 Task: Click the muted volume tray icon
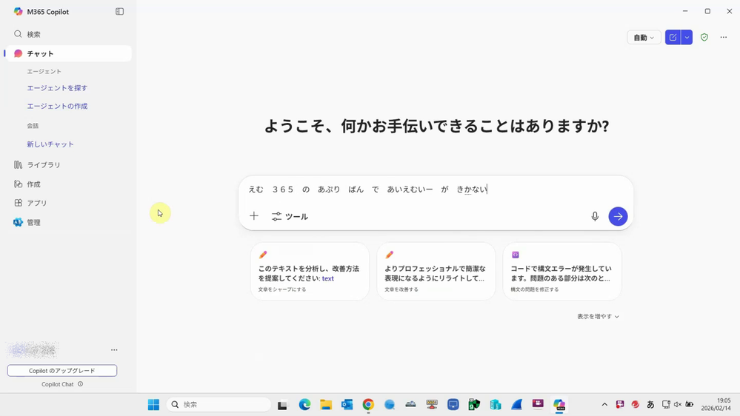[x=678, y=405]
